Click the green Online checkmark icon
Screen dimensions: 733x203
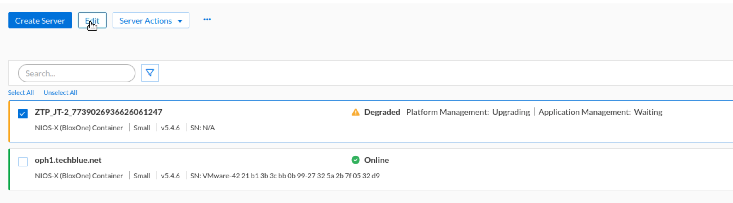click(x=355, y=160)
